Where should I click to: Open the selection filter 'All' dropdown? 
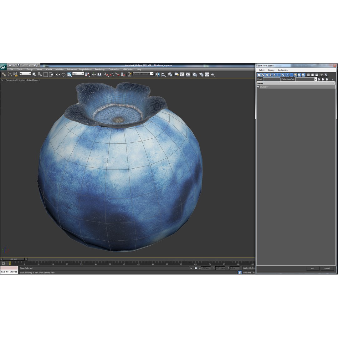coord(25,74)
